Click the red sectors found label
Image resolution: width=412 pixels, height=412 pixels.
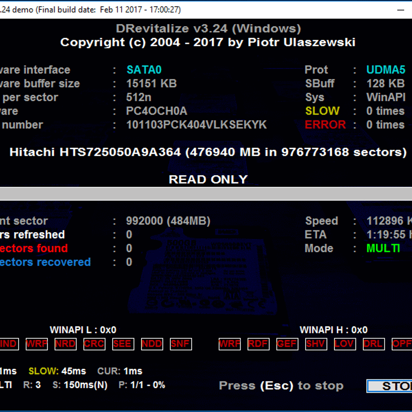34,248
